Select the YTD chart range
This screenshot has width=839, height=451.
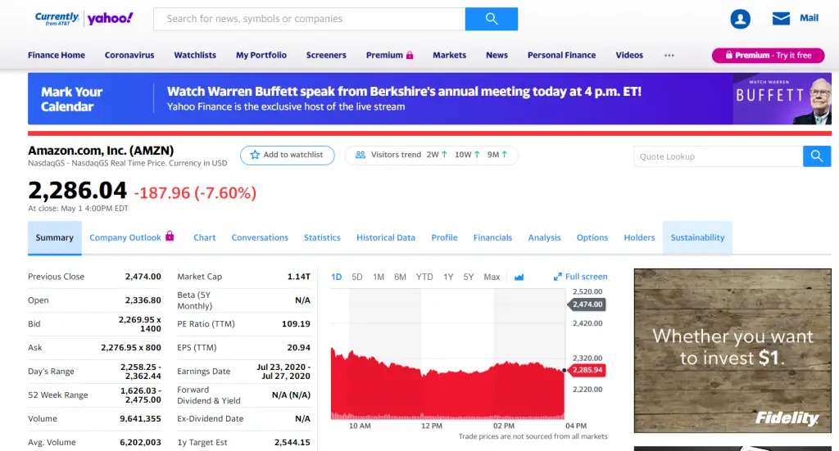[x=424, y=277]
